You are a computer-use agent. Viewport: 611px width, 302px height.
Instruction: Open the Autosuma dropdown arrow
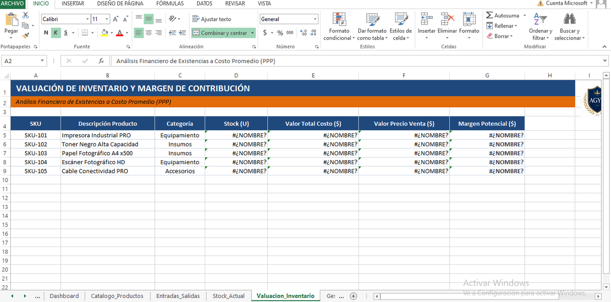[525, 16]
